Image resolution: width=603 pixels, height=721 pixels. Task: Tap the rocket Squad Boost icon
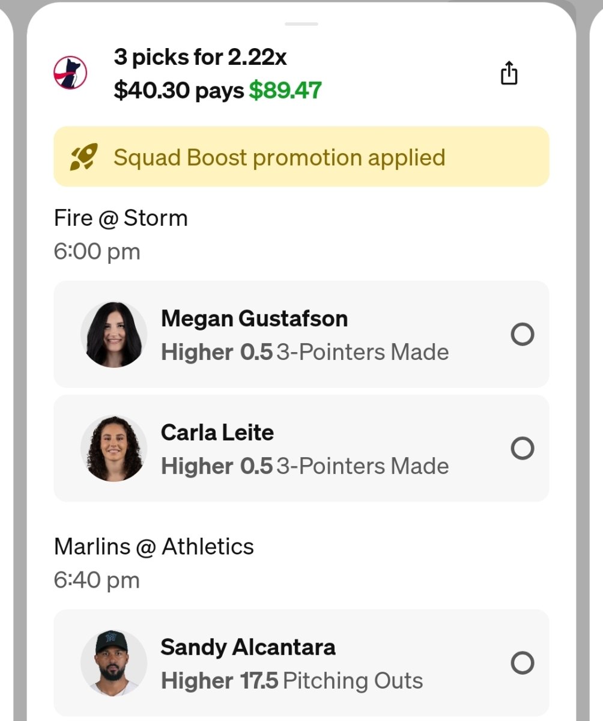tap(80, 157)
